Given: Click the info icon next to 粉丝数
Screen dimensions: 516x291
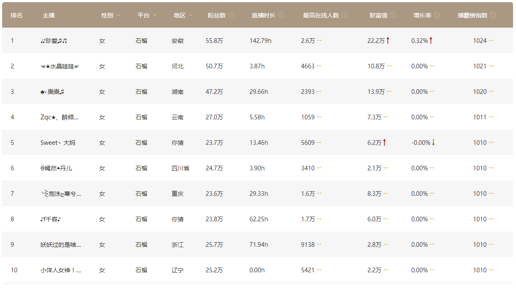Looking at the screenshot, I should [x=231, y=15].
